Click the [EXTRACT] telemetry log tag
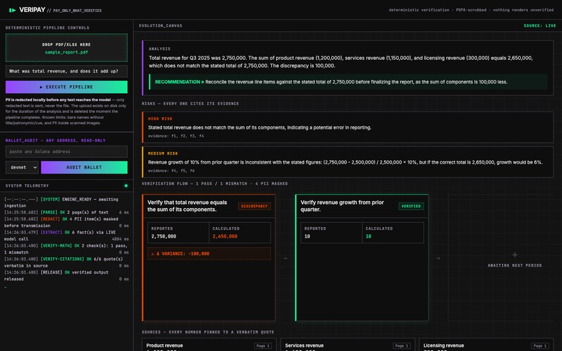 point(52,233)
